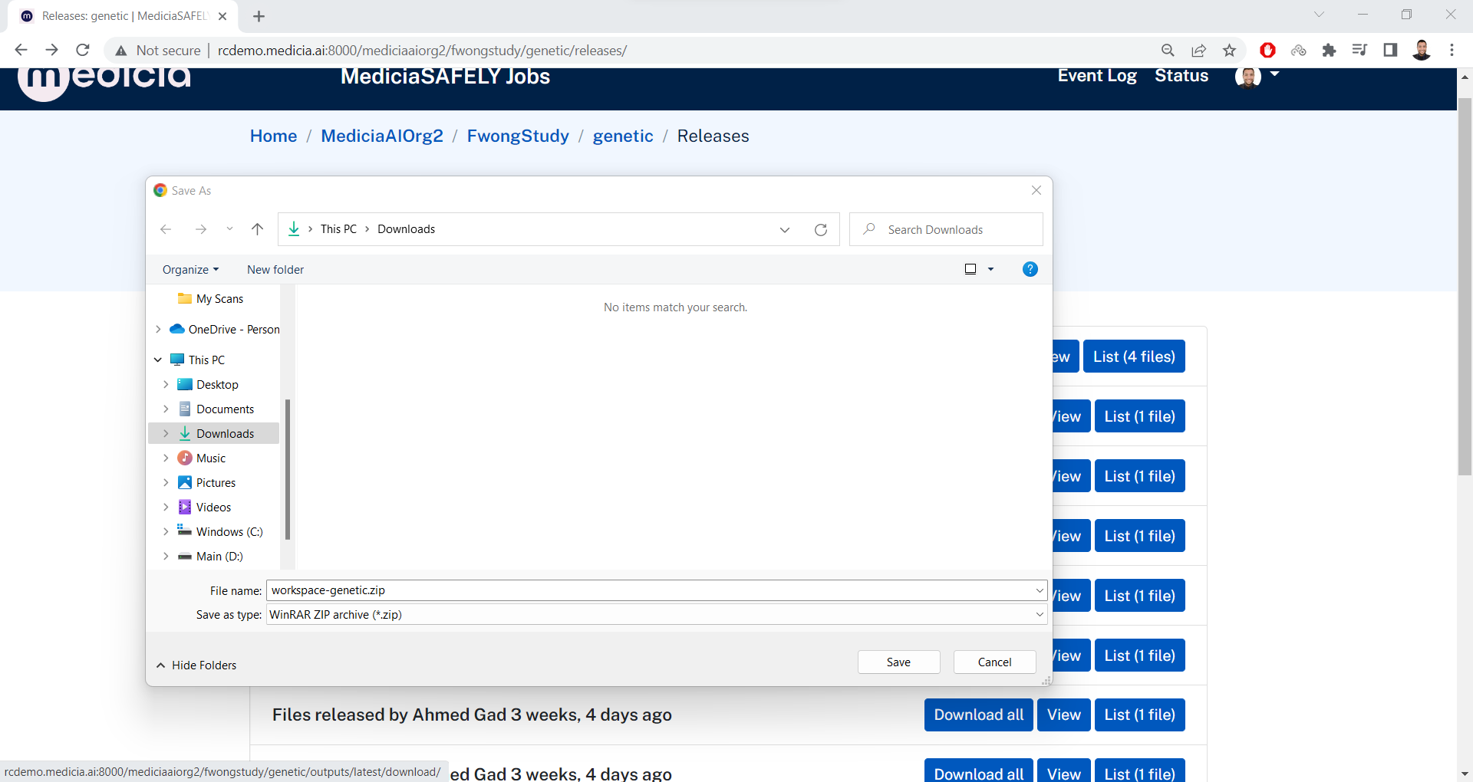Click the Not secure warning icon
The width and height of the screenshot is (1473, 782).
[121, 51]
